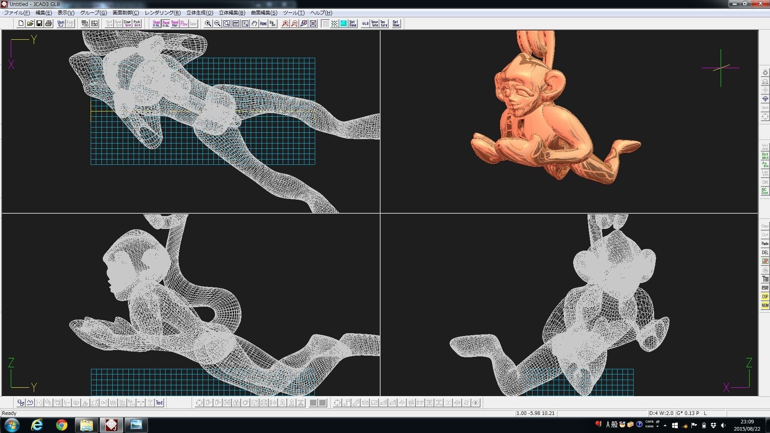Open the Template toolbar button
The height and width of the screenshot is (433, 770).
375,24
